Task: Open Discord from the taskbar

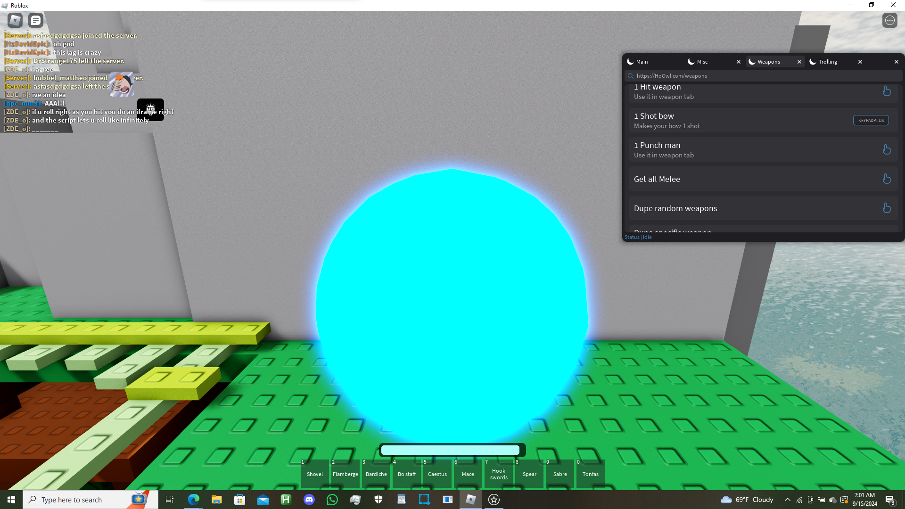Action: (x=309, y=500)
